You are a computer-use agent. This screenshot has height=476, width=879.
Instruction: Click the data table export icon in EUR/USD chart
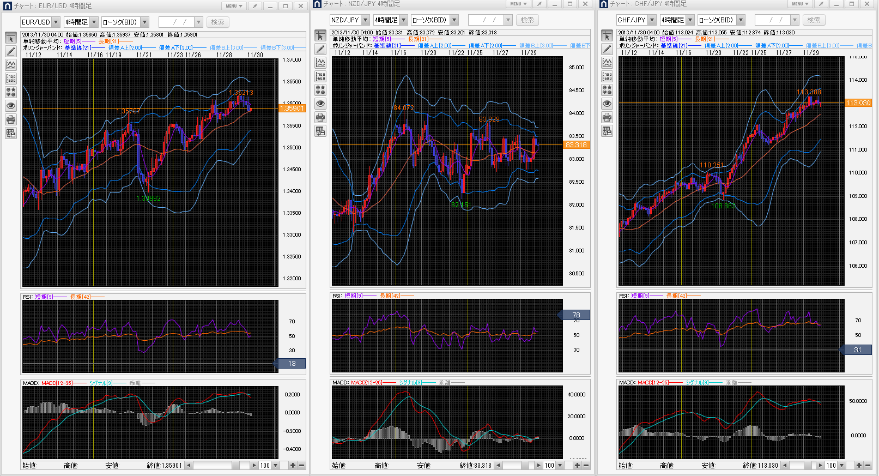coord(11,133)
